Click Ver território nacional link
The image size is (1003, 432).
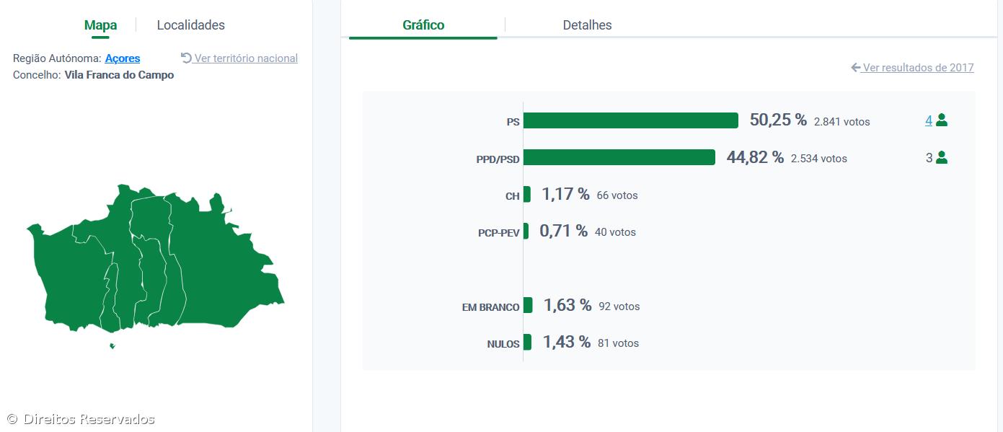(246, 58)
